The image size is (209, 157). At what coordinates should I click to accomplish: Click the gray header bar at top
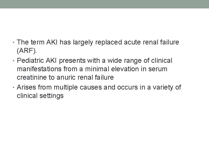click(x=105, y=4)
